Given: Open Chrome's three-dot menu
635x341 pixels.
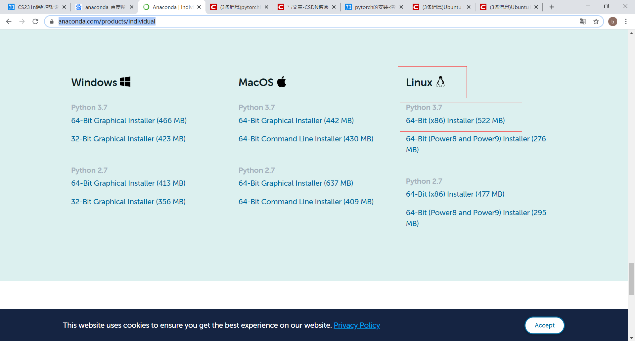Looking at the screenshot, I should 626,21.
